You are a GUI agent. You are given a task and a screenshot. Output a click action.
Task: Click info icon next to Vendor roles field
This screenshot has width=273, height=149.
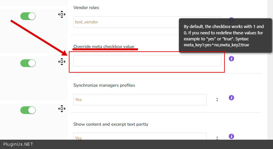click(x=231, y=20)
